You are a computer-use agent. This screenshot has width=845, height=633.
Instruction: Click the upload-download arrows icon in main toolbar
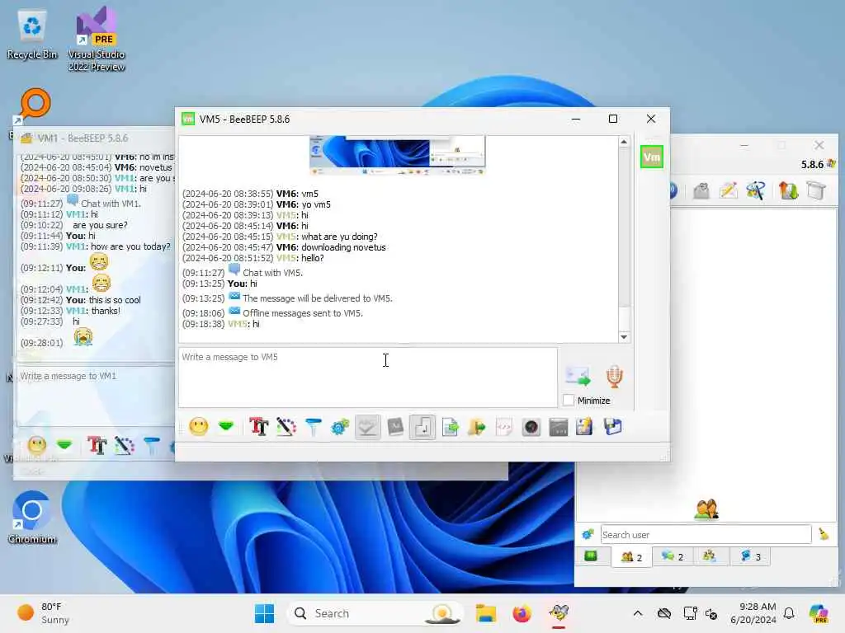point(788,190)
